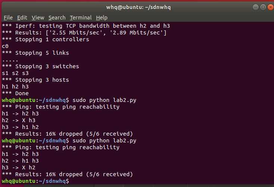
Task: Open the View menu
Action: point(38,18)
